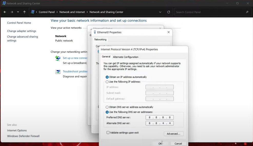Go forward with the forward arrow
The height and width of the screenshot is (146, 253).
coord(12,12)
